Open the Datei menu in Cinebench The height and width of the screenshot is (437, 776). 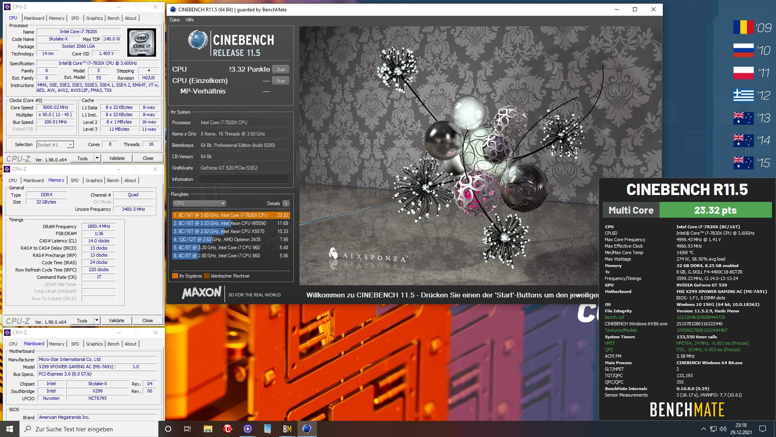tap(175, 20)
